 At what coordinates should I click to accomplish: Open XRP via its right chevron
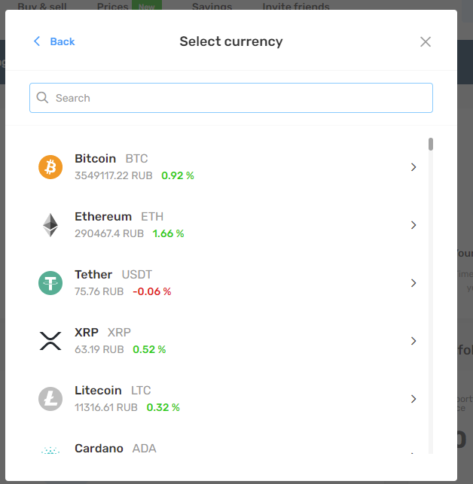click(x=413, y=341)
